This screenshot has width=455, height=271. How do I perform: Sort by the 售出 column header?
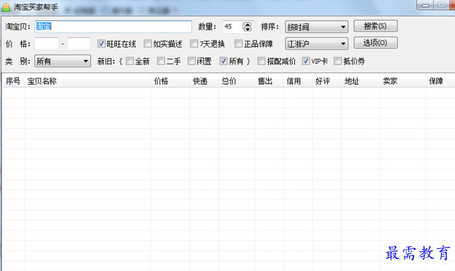(x=269, y=81)
